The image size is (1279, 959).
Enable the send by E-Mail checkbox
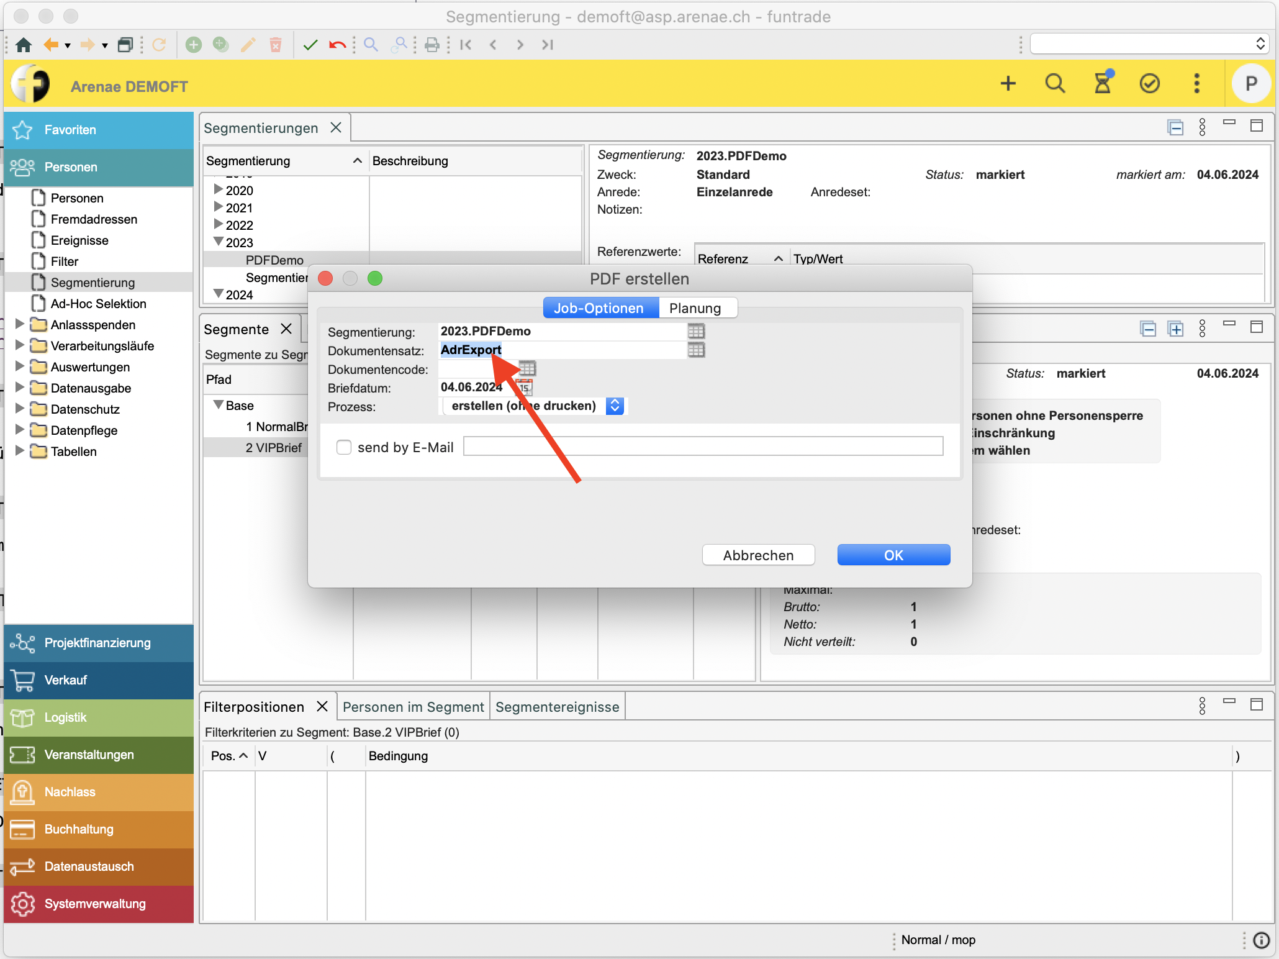tap(344, 447)
